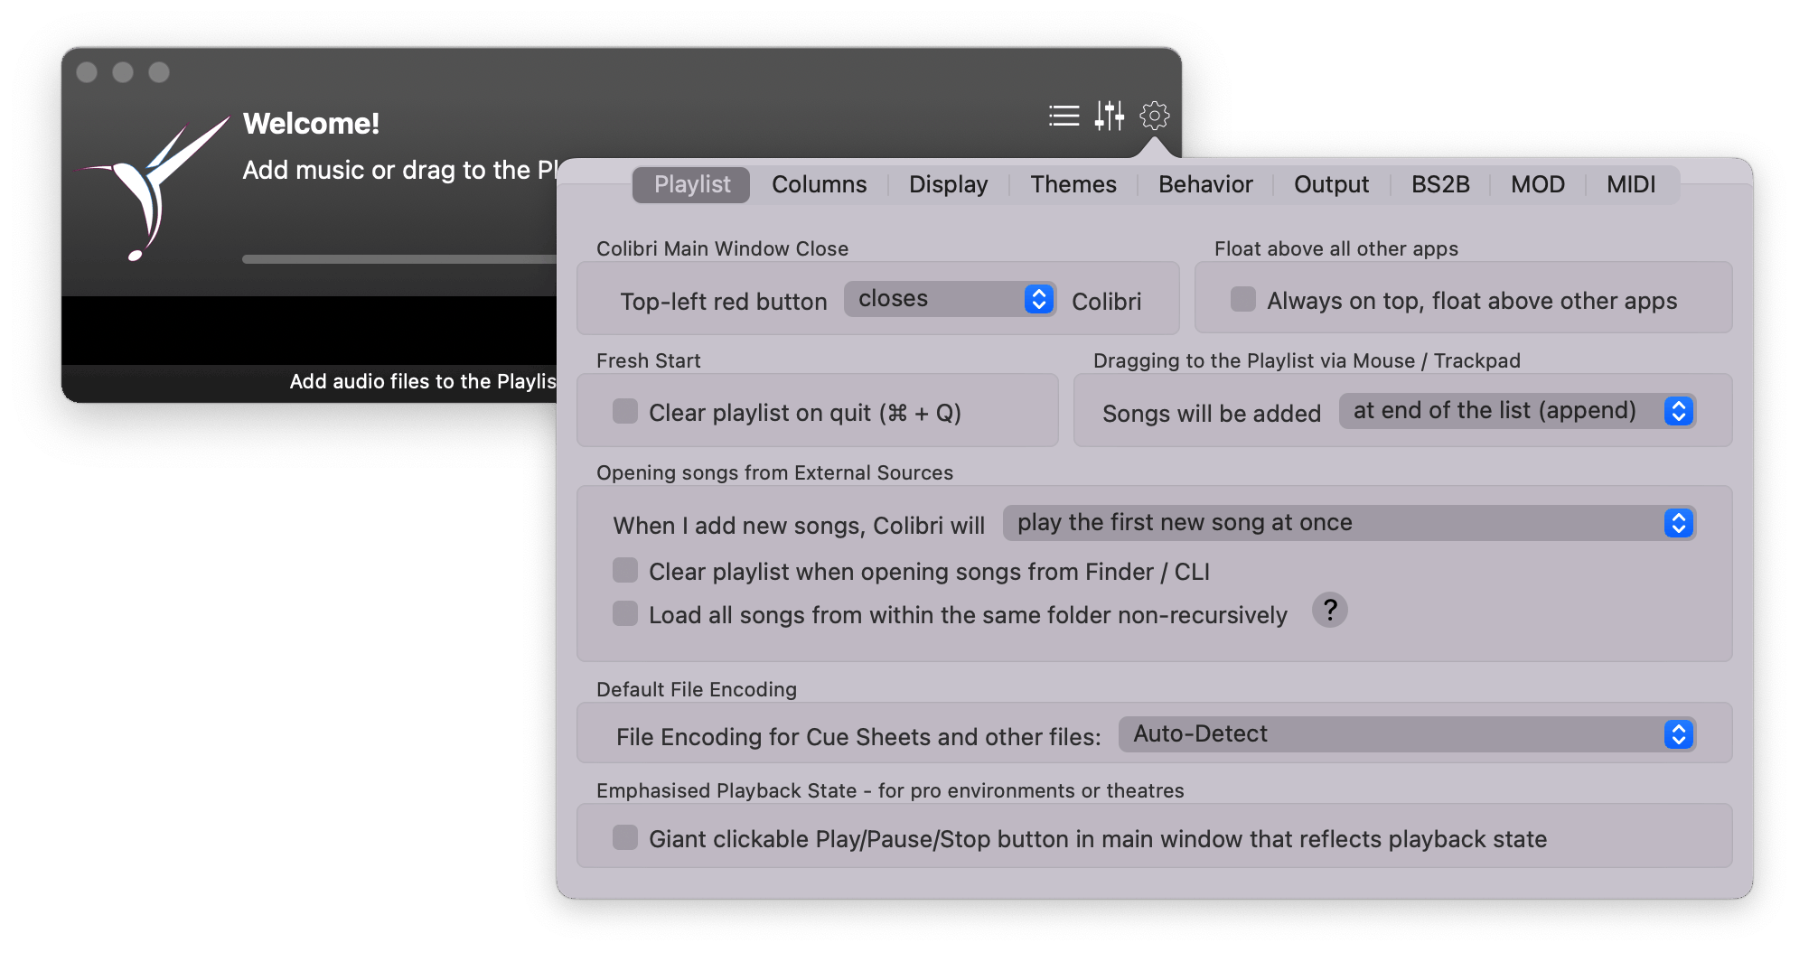The height and width of the screenshot is (971, 1818).
Task: Click the 'Default File Encoding' label
Action: coord(696,689)
